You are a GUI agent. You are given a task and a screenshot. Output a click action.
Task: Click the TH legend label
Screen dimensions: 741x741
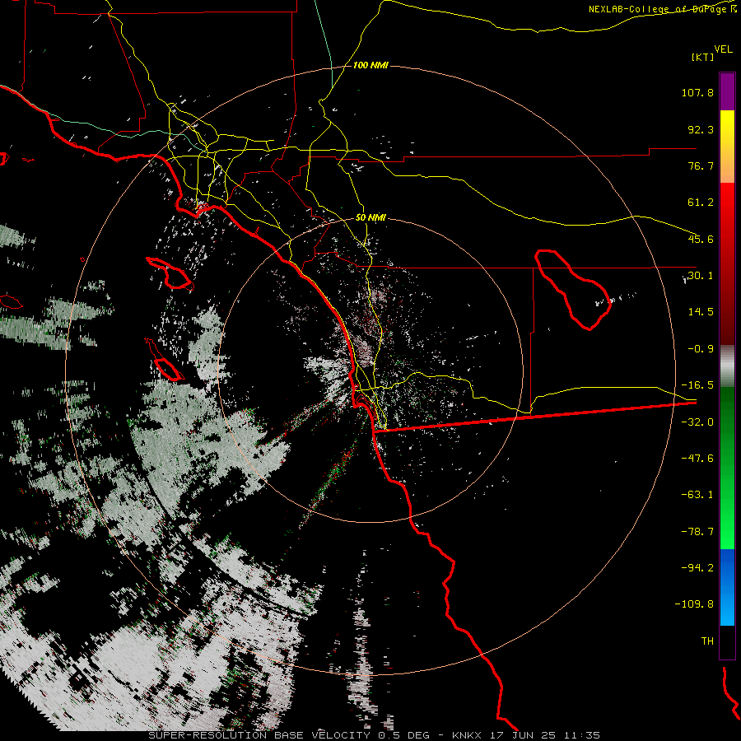pyautogui.click(x=707, y=641)
